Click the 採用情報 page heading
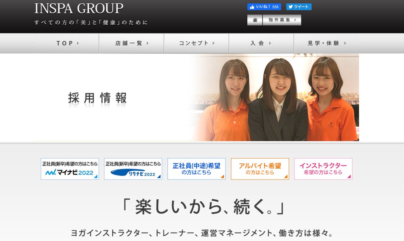 click(97, 98)
